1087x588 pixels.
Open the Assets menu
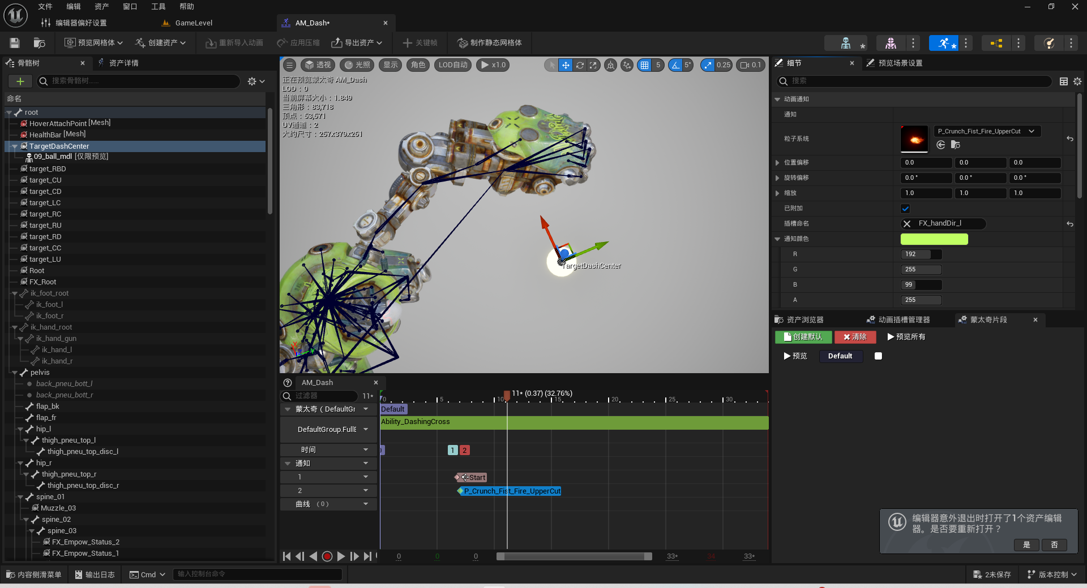[102, 7]
